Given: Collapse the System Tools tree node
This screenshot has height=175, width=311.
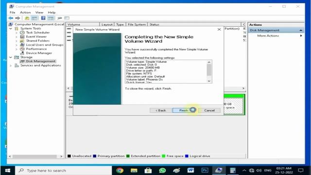Looking at the screenshot, I should [11, 29].
